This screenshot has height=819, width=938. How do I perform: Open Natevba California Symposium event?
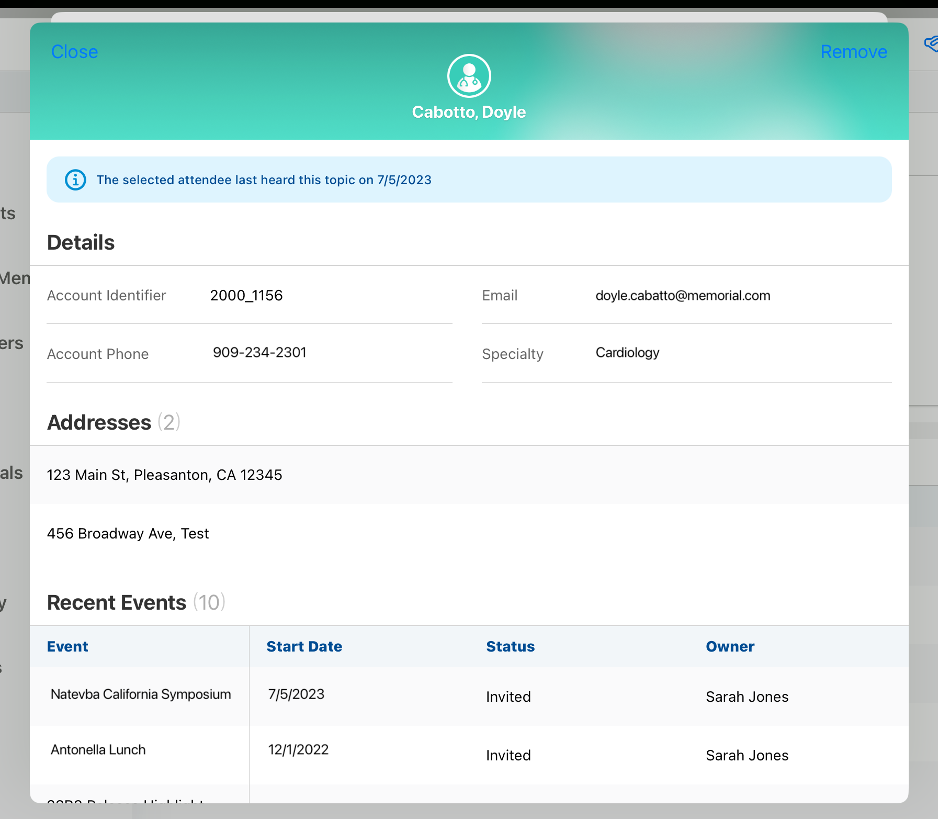(x=141, y=694)
